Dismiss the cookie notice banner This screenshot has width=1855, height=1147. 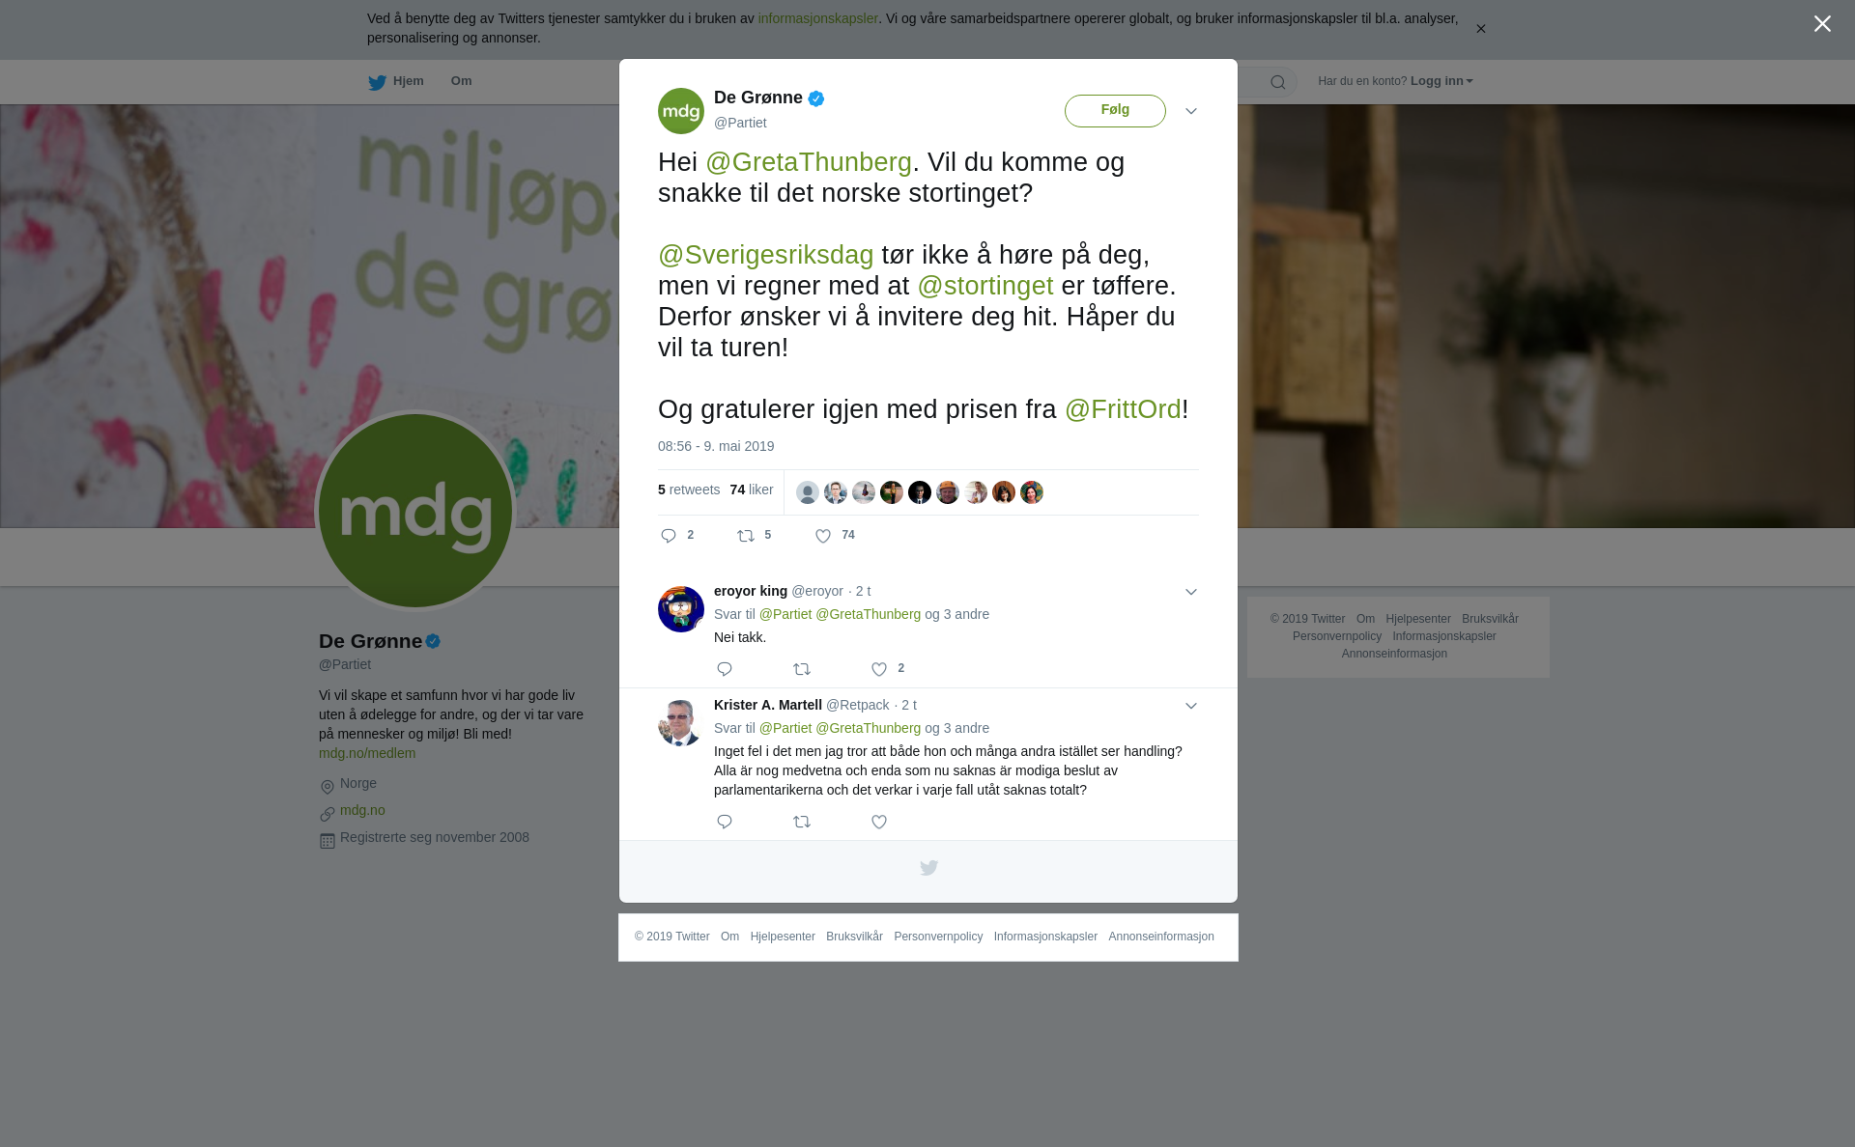point(1480,29)
